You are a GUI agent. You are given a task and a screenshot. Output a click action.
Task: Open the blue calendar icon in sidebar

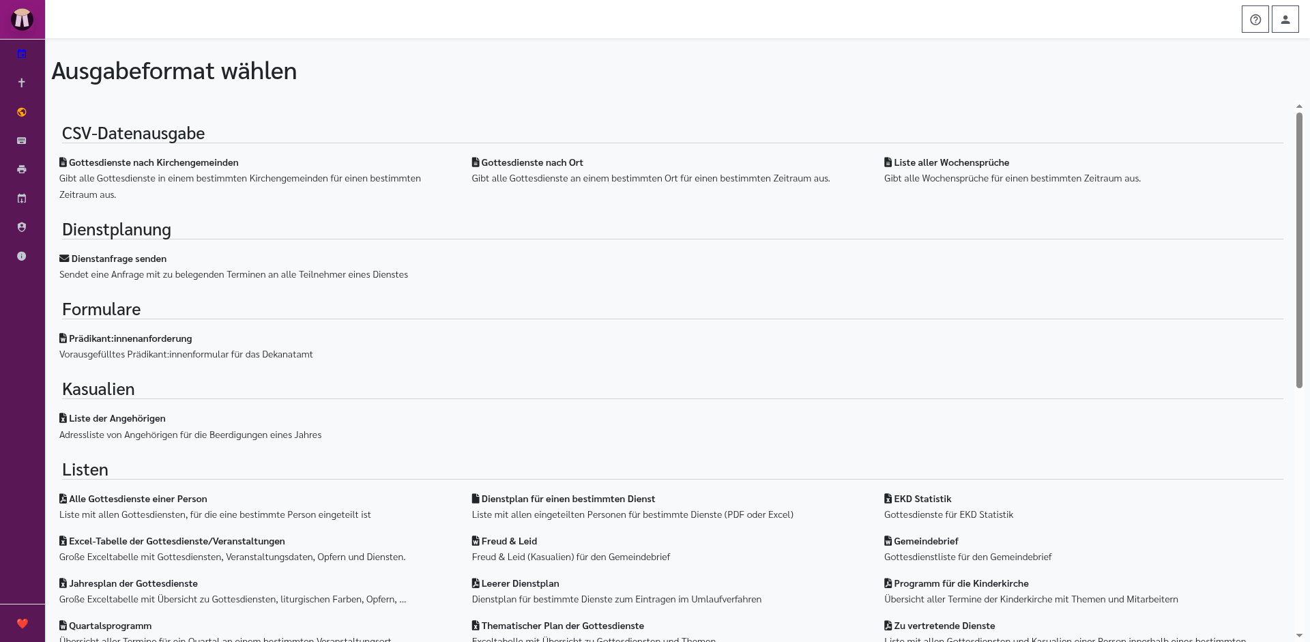[22, 54]
